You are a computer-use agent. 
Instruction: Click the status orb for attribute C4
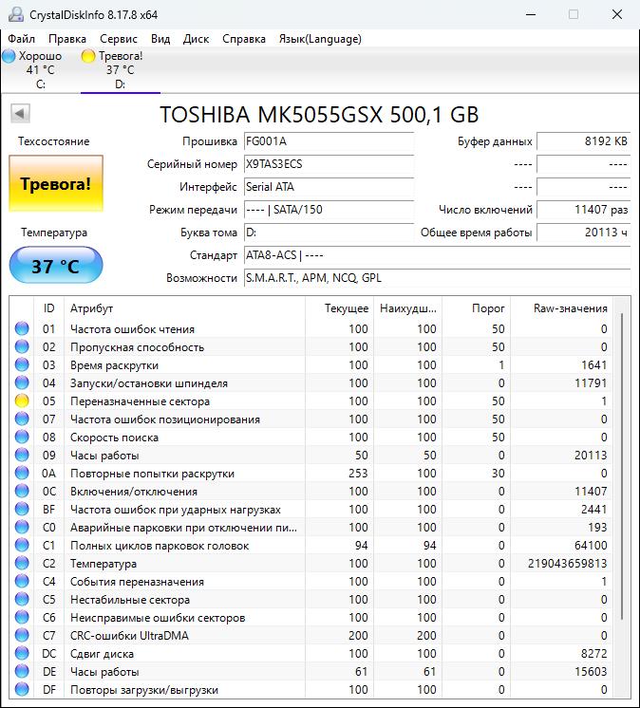[22, 582]
